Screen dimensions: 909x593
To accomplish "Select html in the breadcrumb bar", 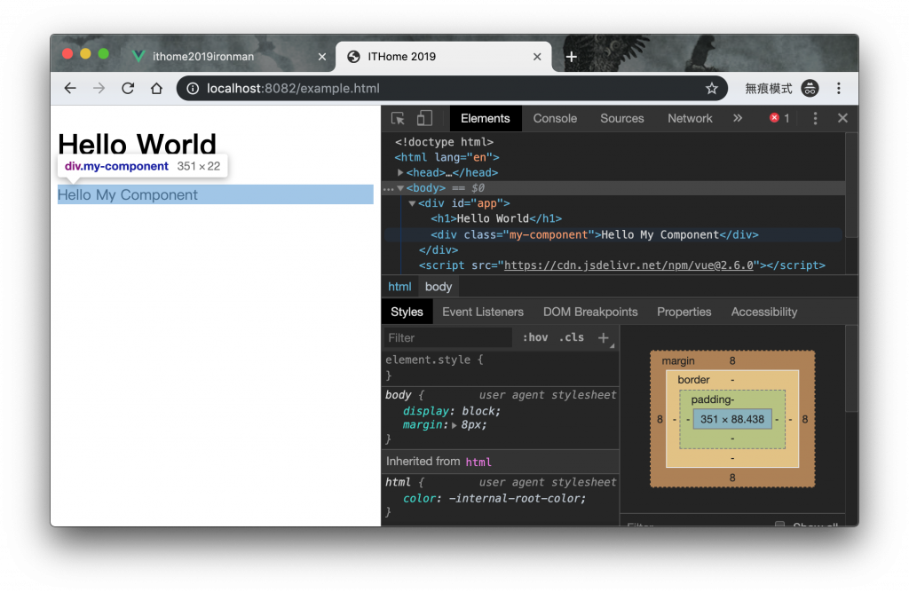I will pos(399,287).
